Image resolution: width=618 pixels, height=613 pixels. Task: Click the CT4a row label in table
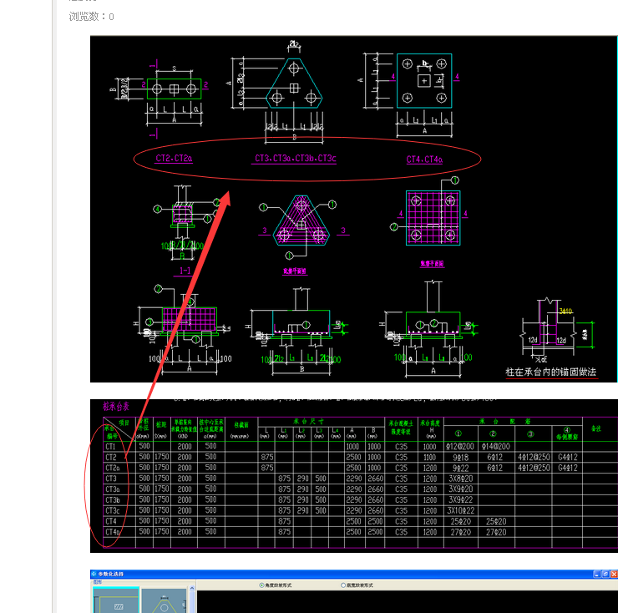tap(113, 532)
